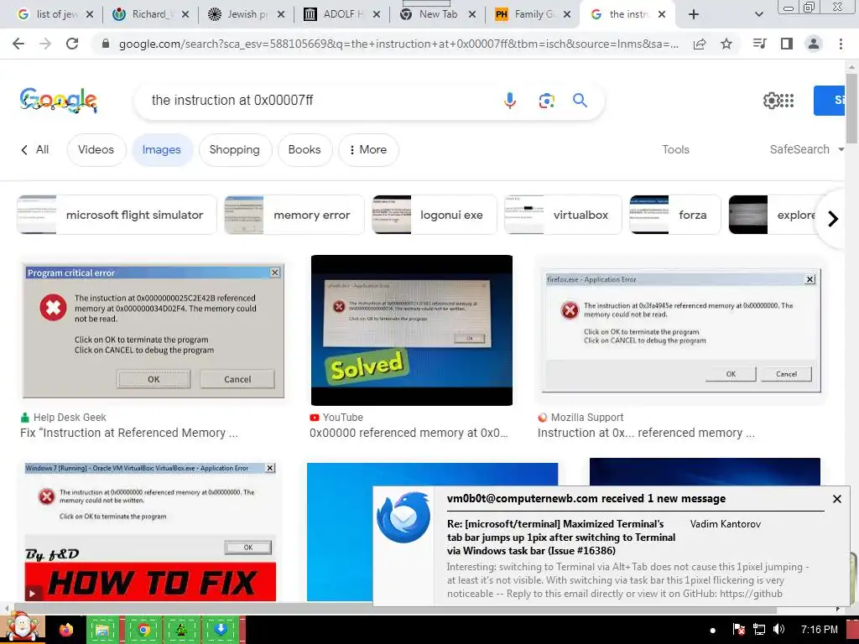This screenshot has height=644, width=859.
Task: Open the 'HOW TO FIX' VirtualBox thumbnail
Action: pyautogui.click(x=151, y=531)
